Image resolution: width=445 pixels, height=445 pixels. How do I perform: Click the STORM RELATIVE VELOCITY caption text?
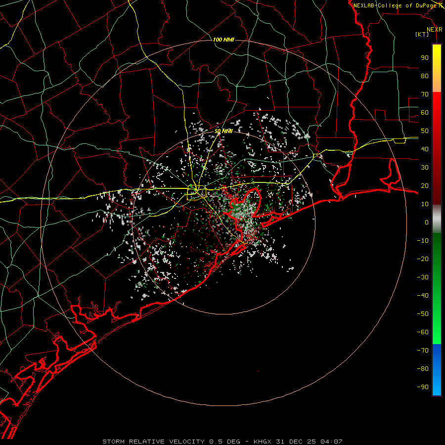coord(153,442)
